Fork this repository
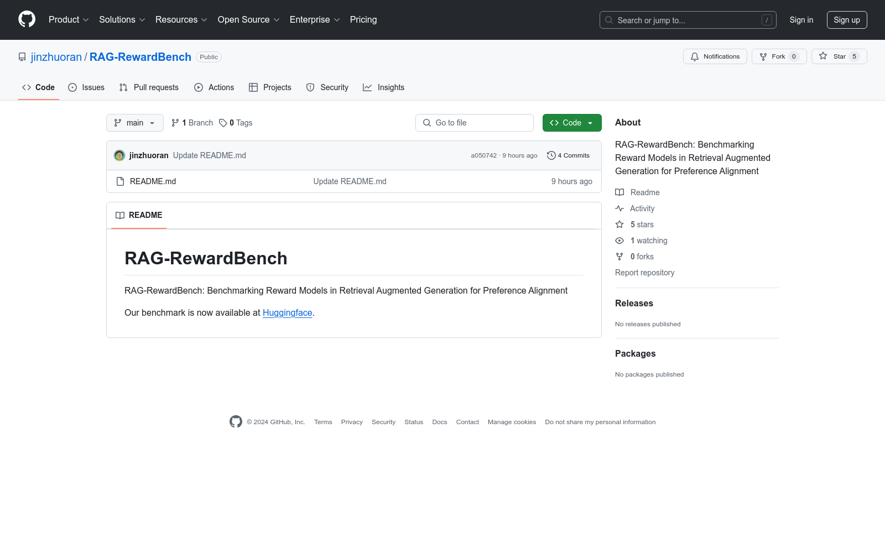The image size is (885, 553). pyautogui.click(x=779, y=56)
